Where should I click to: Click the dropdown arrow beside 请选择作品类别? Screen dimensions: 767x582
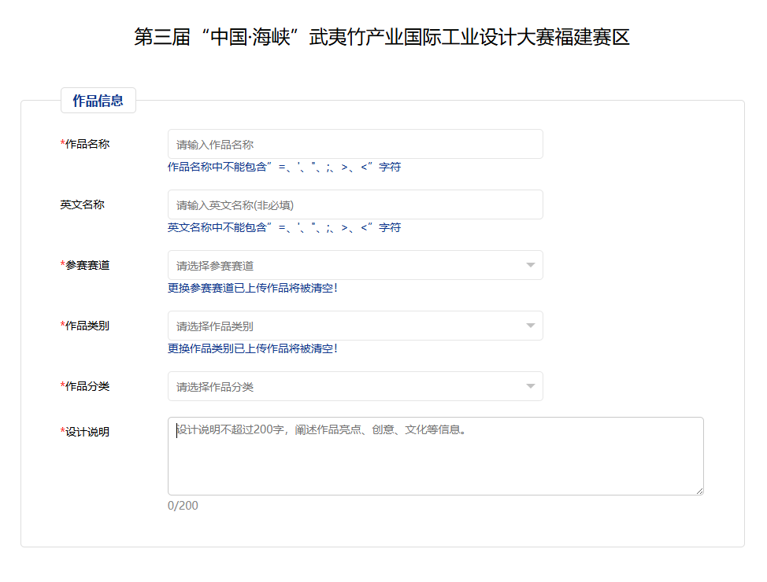(x=532, y=326)
